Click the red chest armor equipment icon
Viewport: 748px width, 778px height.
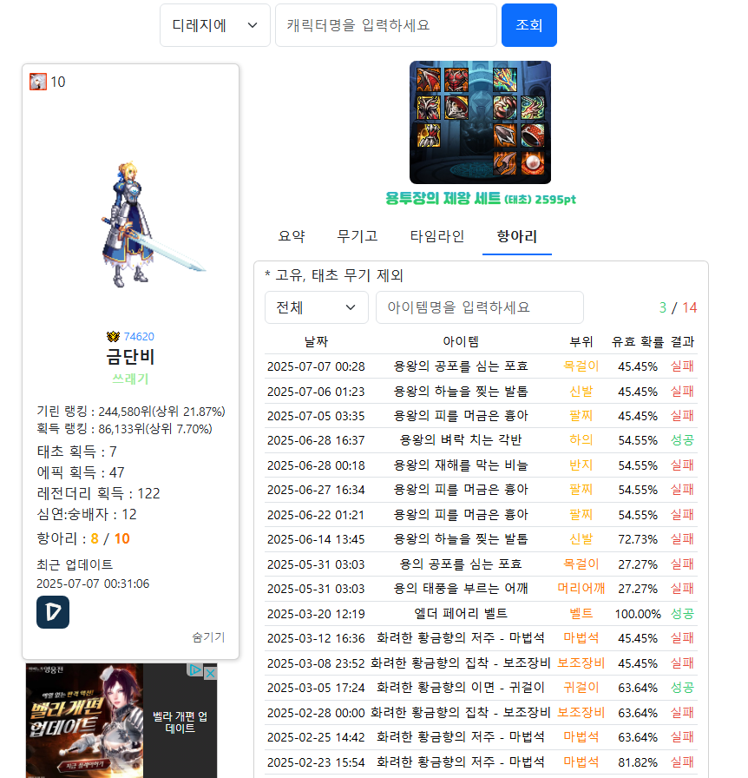(x=456, y=80)
